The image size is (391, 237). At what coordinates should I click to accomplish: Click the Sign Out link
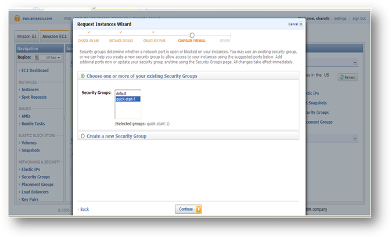pyautogui.click(x=359, y=19)
